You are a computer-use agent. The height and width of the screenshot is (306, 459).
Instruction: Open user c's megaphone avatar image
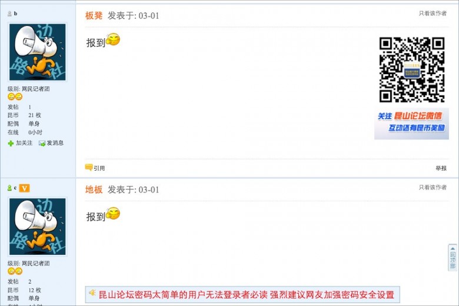(38, 227)
